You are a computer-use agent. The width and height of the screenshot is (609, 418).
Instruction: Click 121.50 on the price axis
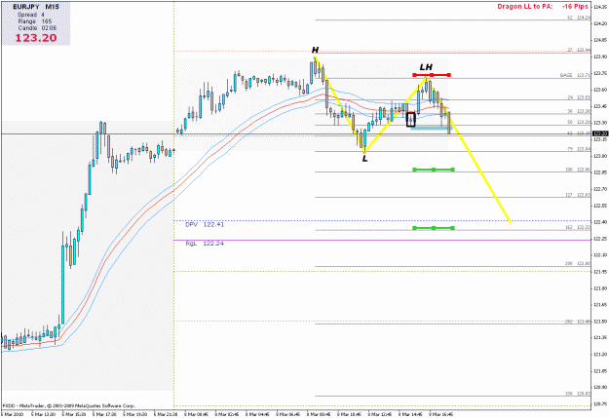(x=600, y=322)
